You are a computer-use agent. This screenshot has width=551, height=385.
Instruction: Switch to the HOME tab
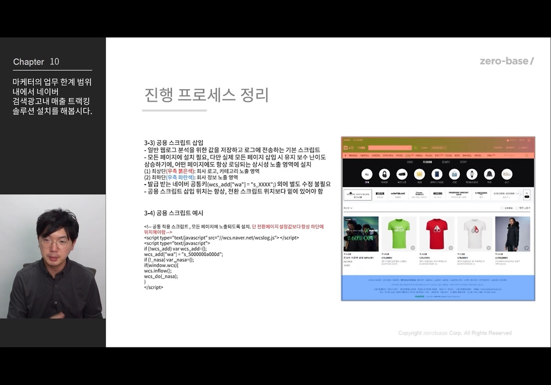click(410, 162)
